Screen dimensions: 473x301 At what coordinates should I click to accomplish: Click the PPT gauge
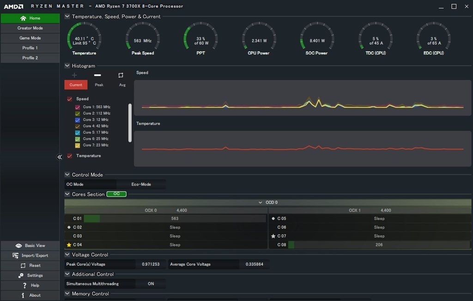coord(201,38)
